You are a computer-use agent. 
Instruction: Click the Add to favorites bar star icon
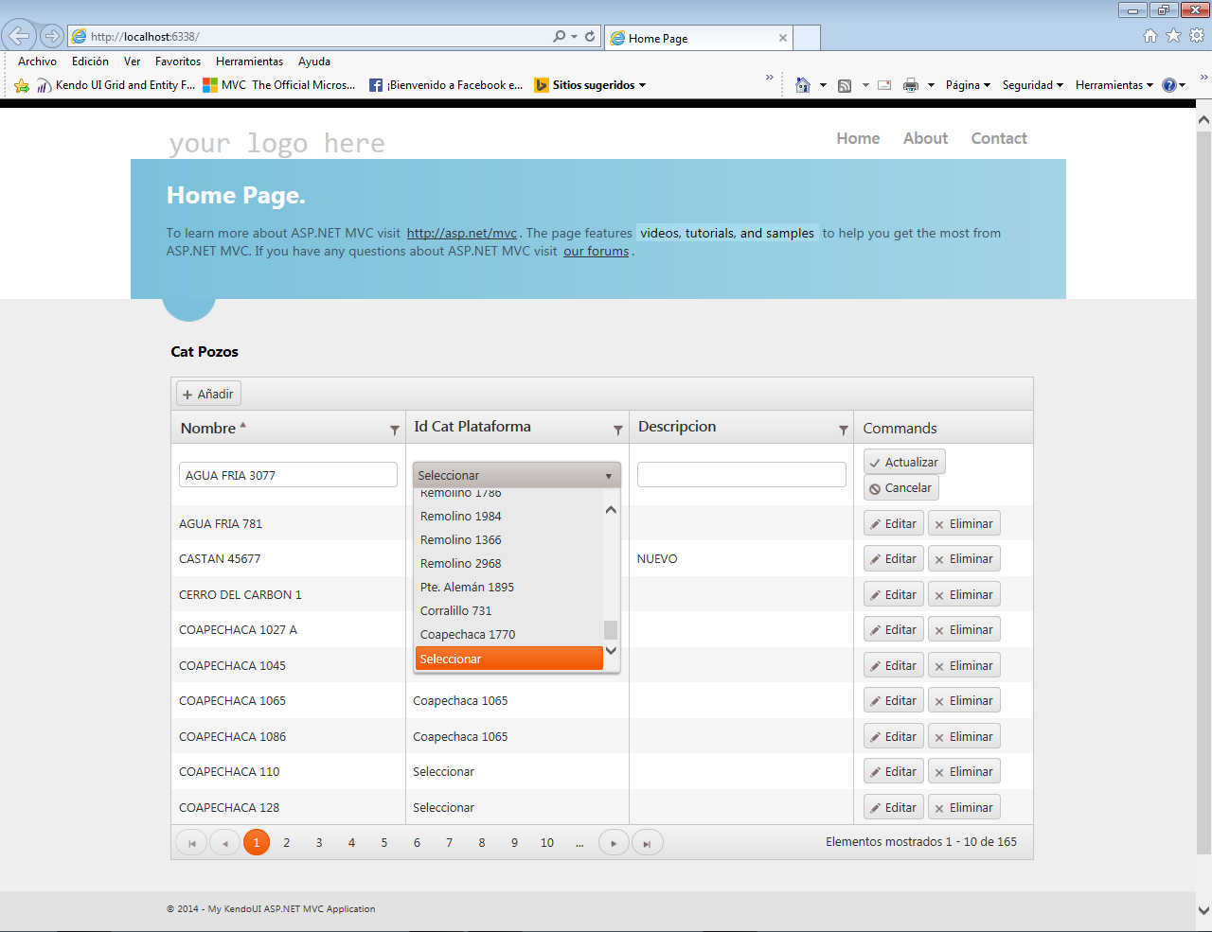pos(22,85)
